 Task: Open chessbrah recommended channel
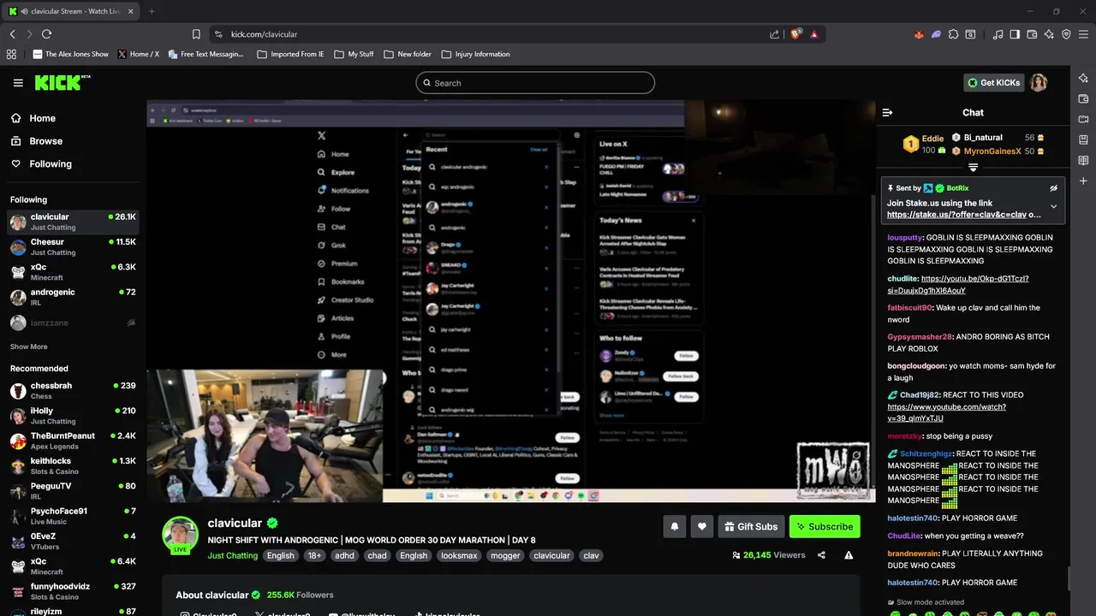point(73,390)
